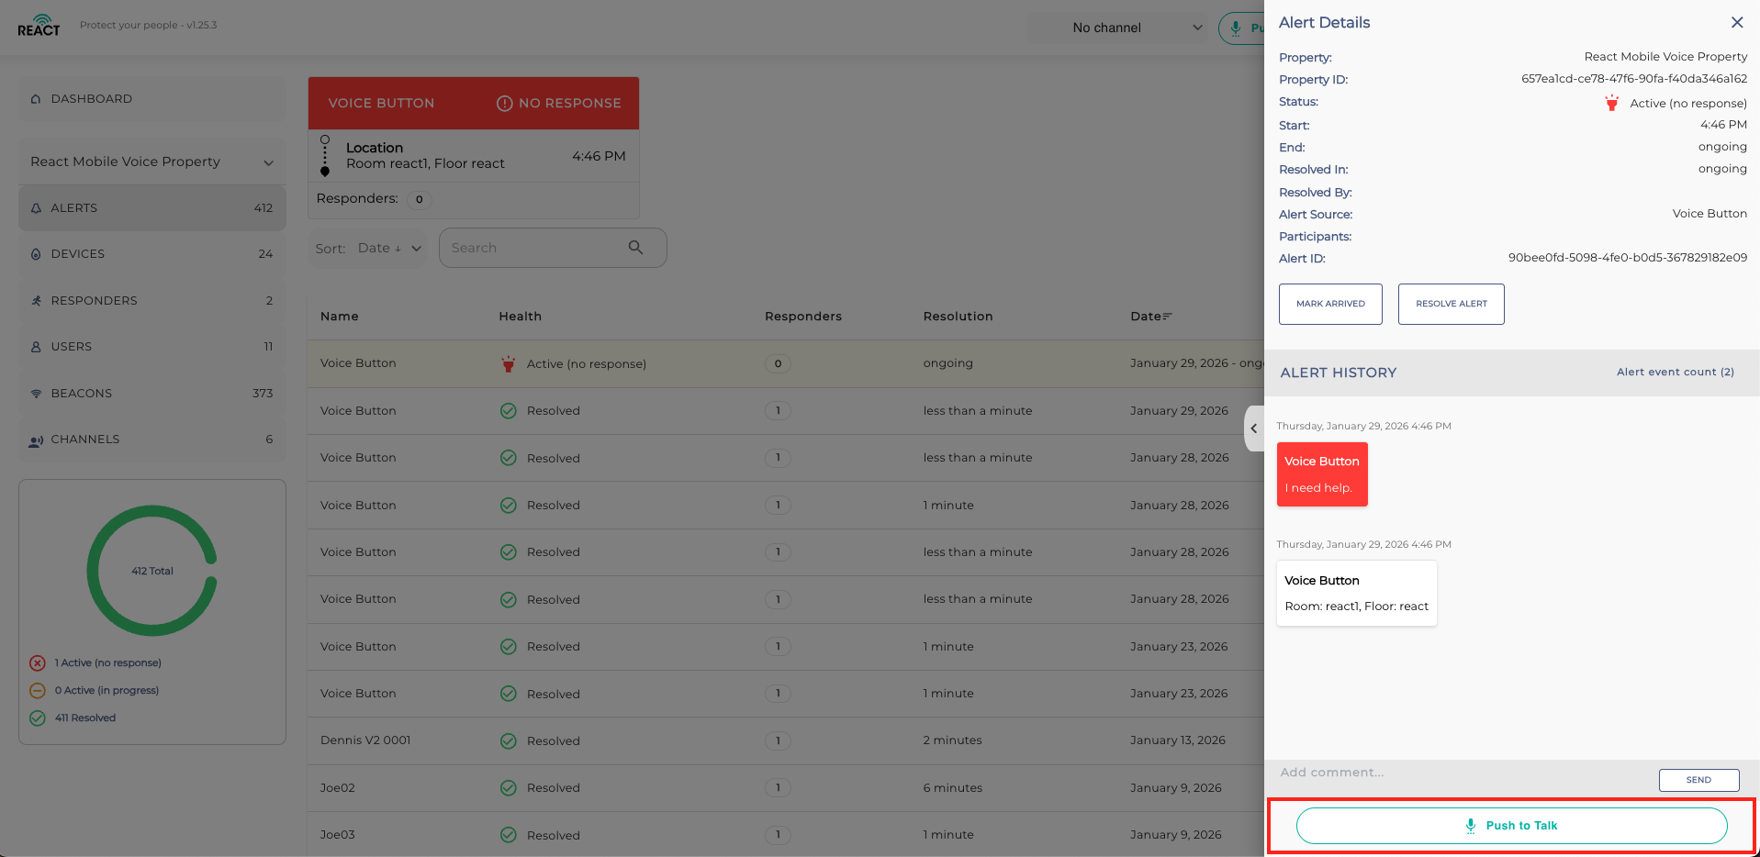This screenshot has width=1760, height=857.
Task: Click the Alerts bell icon
Action: 36,208
